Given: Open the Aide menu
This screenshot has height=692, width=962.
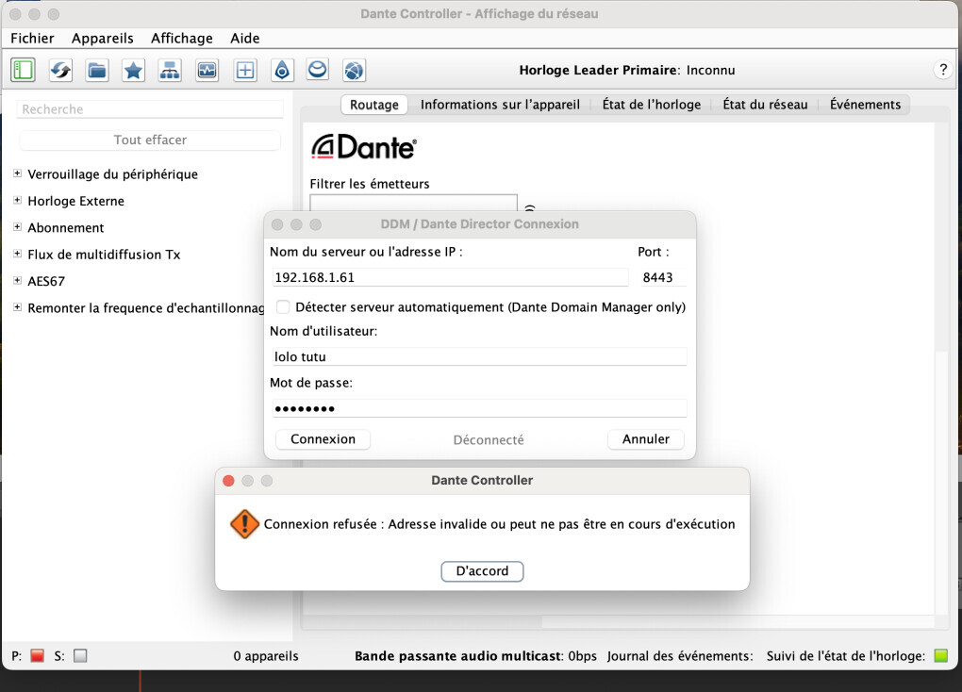Looking at the screenshot, I should [x=245, y=38].
